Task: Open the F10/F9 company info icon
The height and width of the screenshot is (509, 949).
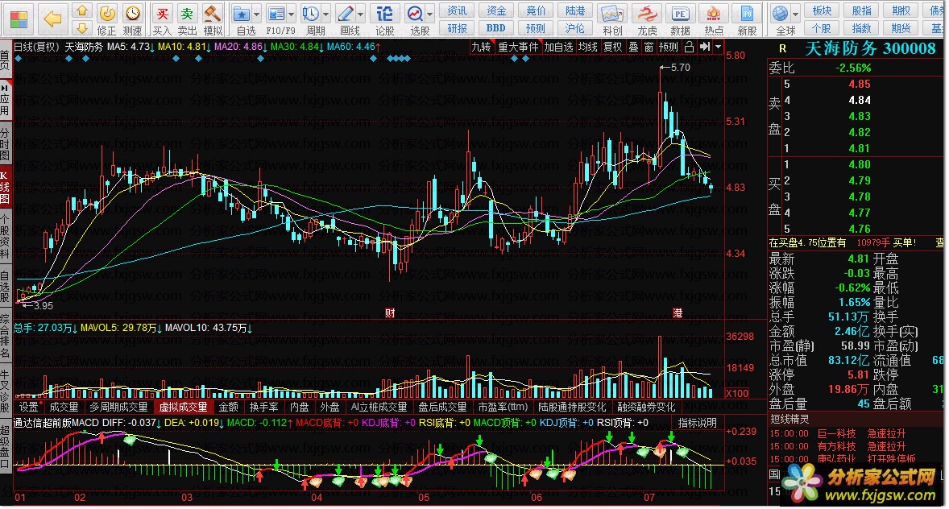Action: 276,14
